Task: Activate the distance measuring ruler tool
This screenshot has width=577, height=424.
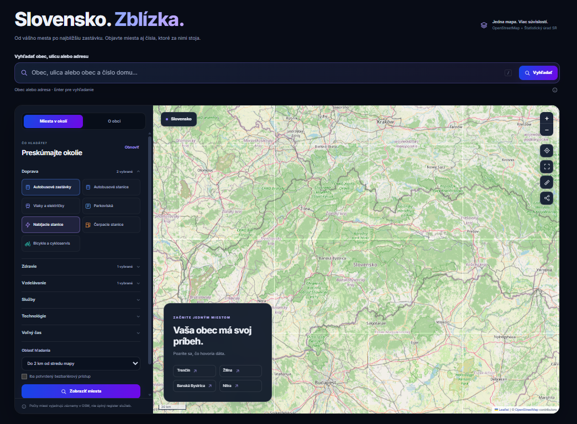Action: point(547,182)
